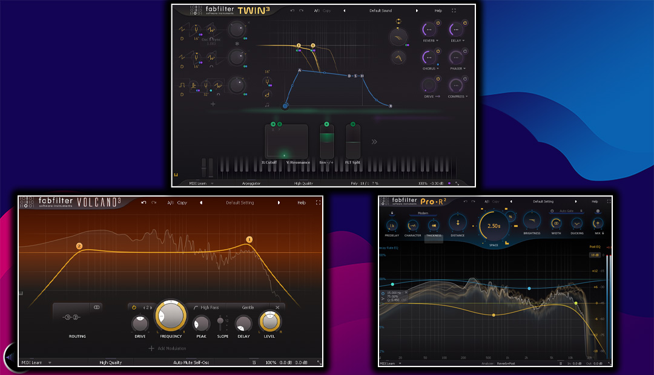
Task: Redo the last change in Twin 3
Action: coord(301,10)
